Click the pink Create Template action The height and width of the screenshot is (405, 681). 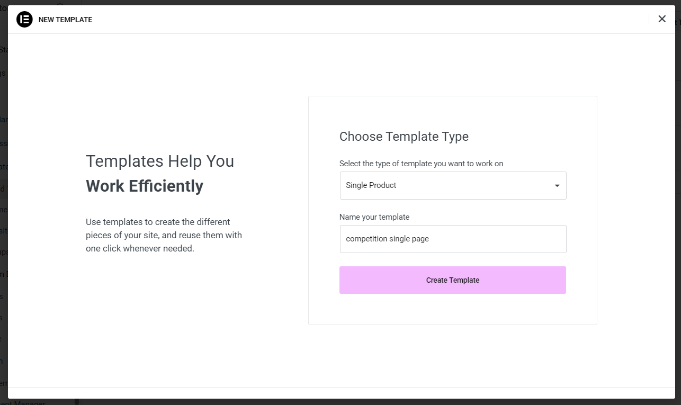pyautogui.click(x=453, y=280)
